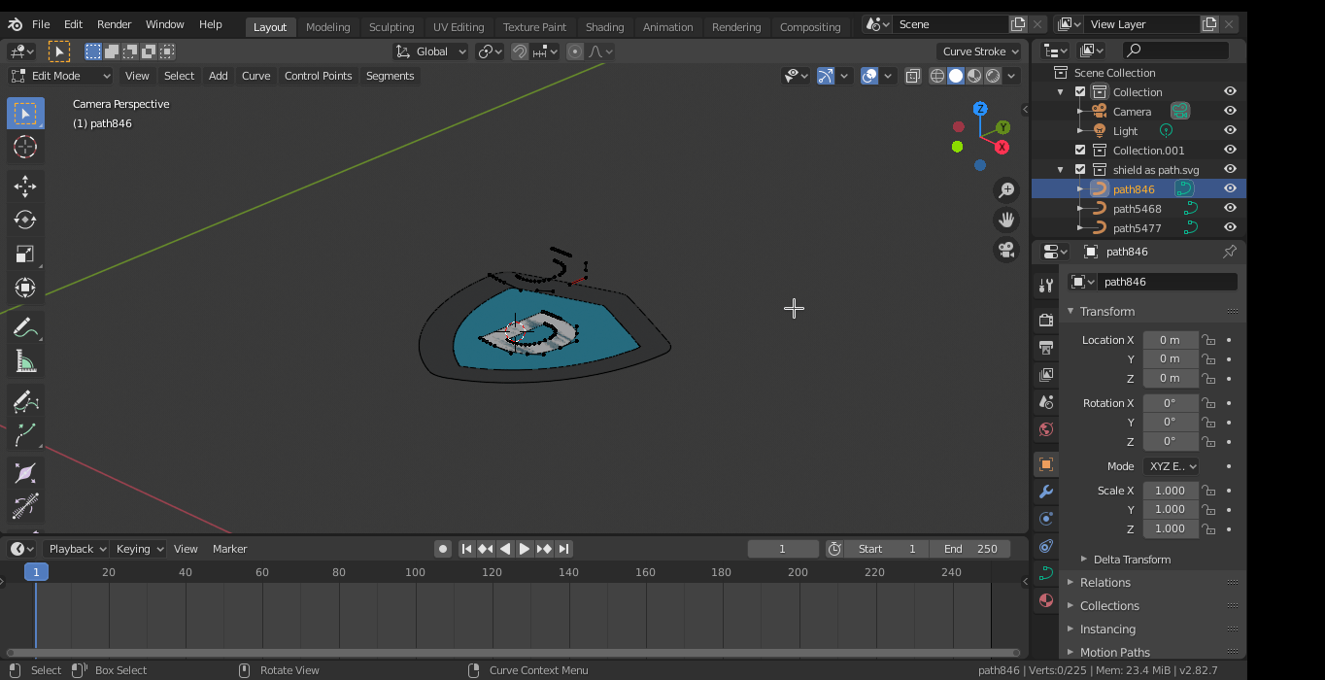Viewport: 1325px width, 680px height.
Task: Click the red X axis gizmo handle
Action: pos(1002,147)
